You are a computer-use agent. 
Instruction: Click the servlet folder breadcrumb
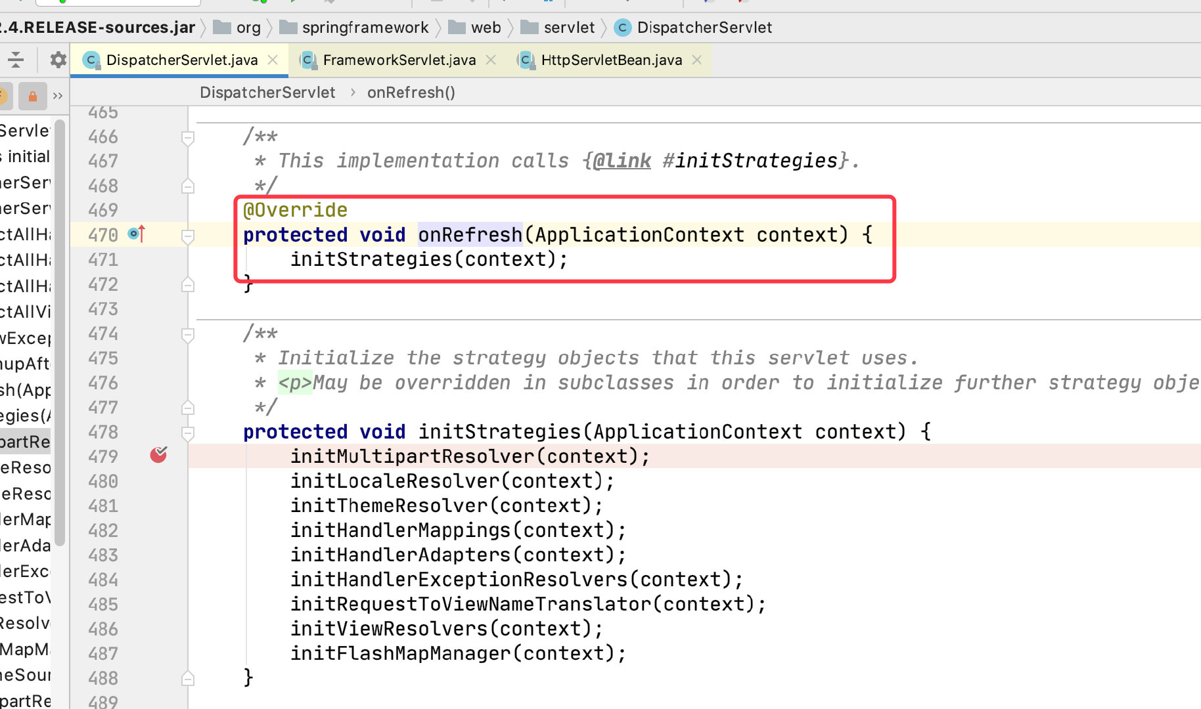(558, 28)
